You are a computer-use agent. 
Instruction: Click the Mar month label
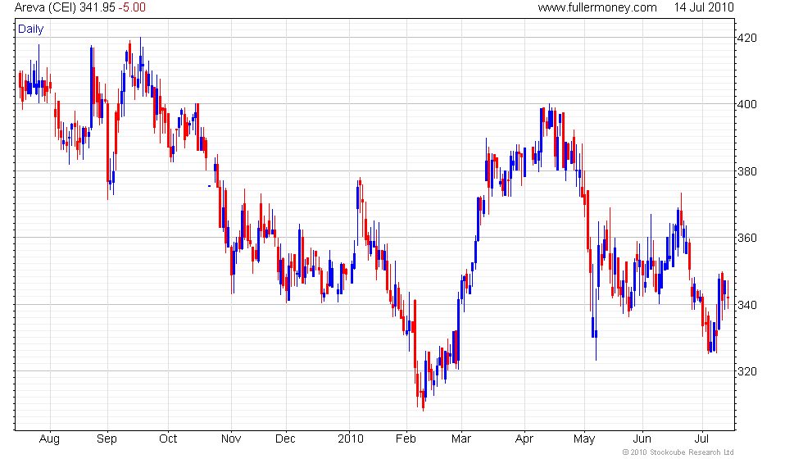[x=461, y=439]
